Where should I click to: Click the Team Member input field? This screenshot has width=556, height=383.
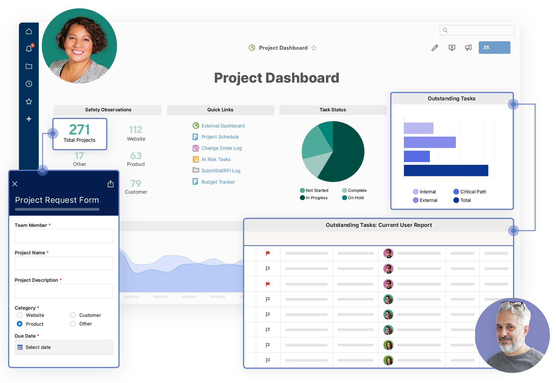[x=64, y=236]
